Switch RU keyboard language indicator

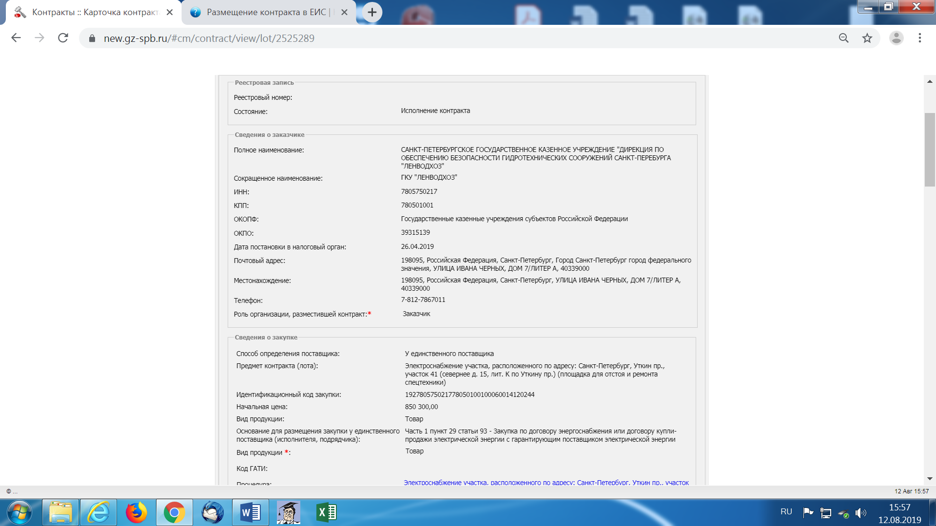[x=786, y=512]
